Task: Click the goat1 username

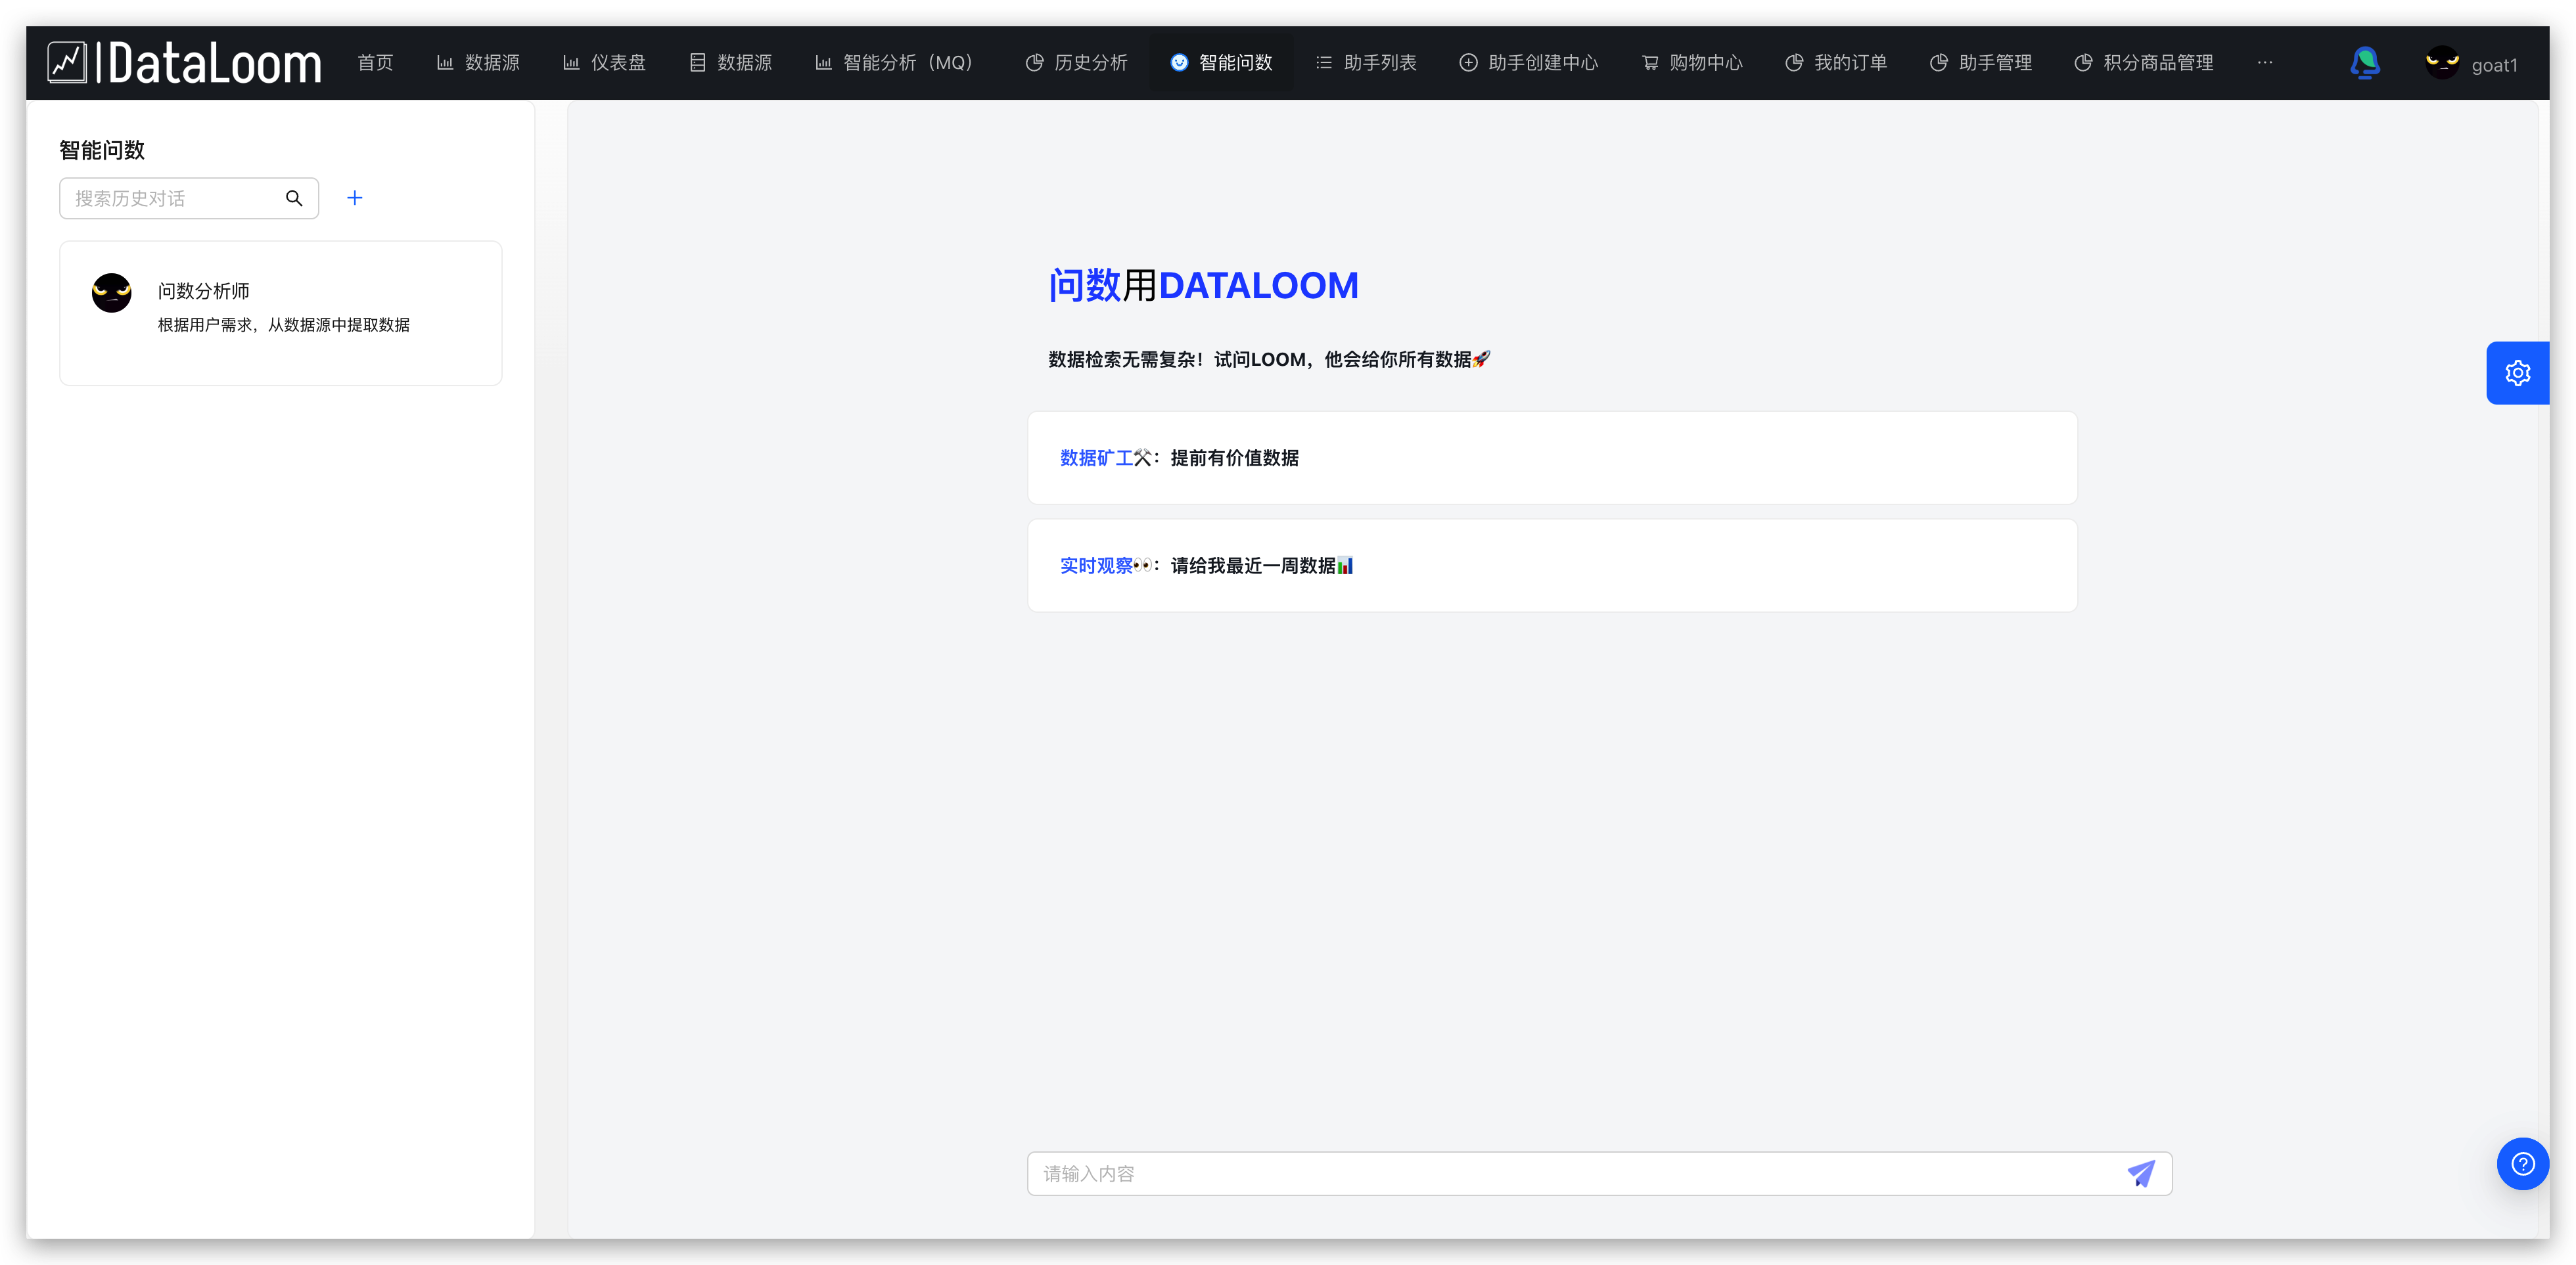Action: pos(2494,65)
